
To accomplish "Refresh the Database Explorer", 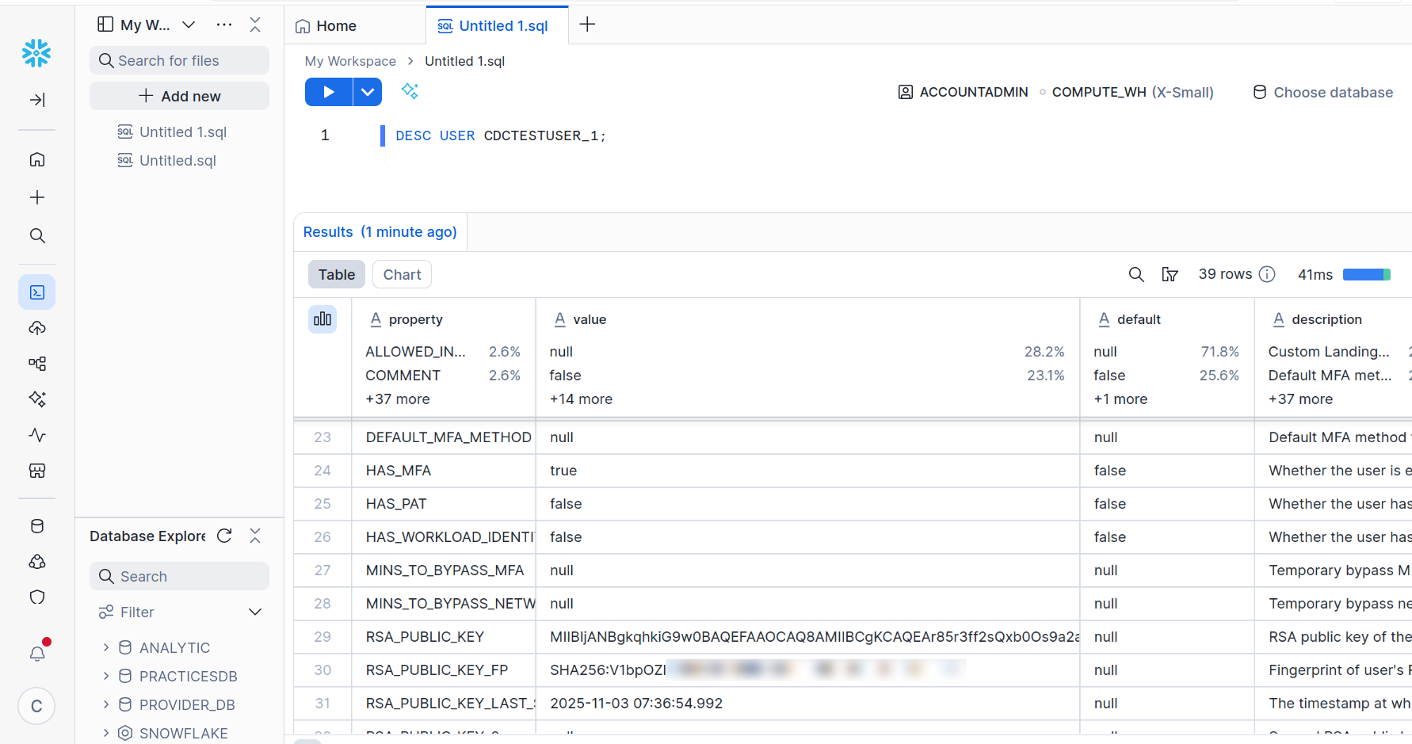I will 224,536.
